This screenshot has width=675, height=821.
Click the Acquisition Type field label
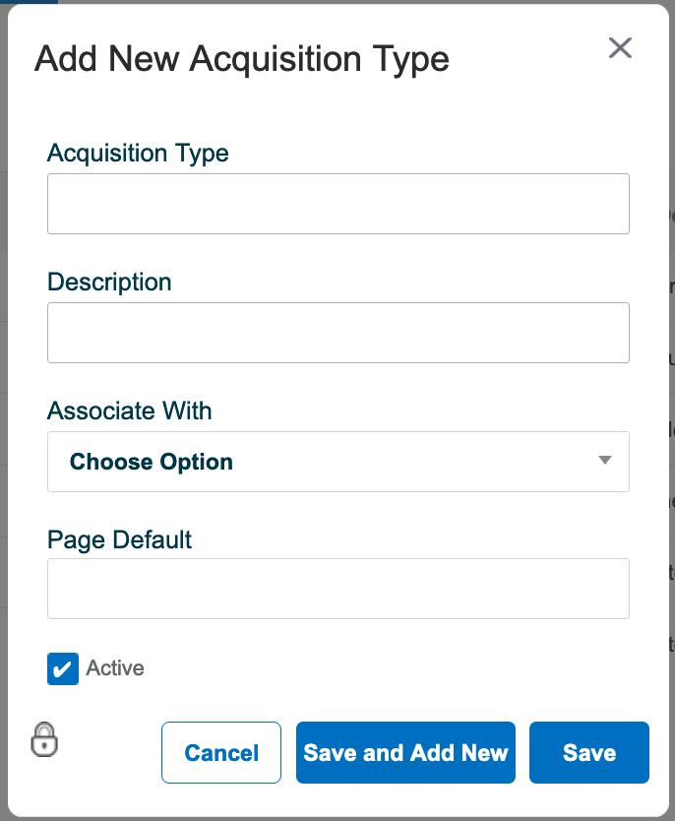pos(138,154)
